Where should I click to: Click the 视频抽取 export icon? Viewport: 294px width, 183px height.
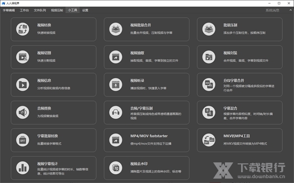pos(116,57)
